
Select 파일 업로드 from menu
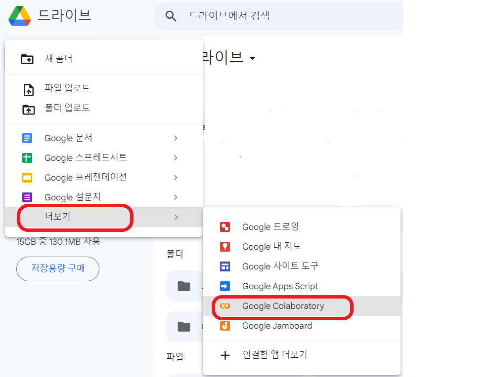(104, 88)
